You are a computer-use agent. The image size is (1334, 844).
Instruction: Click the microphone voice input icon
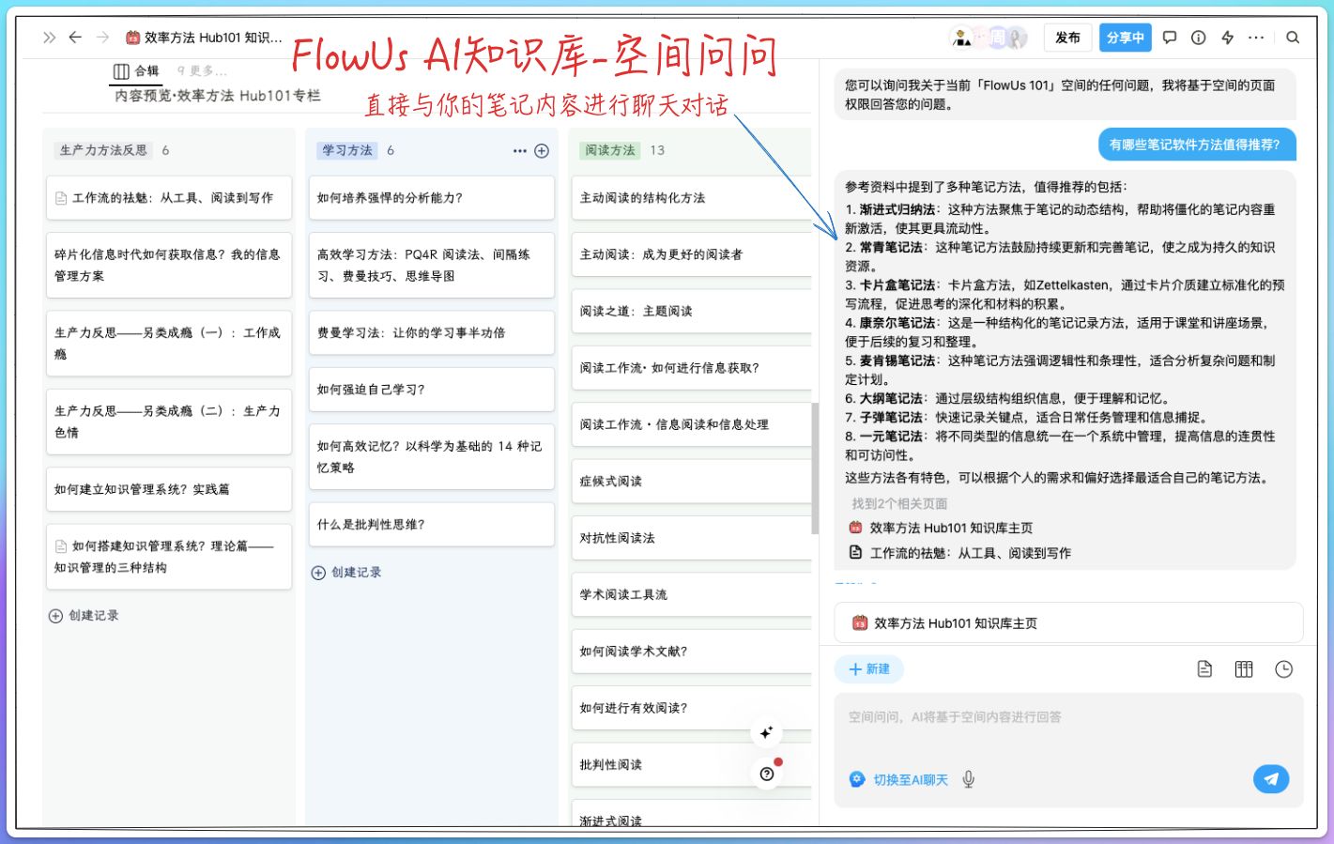point(969,779)
